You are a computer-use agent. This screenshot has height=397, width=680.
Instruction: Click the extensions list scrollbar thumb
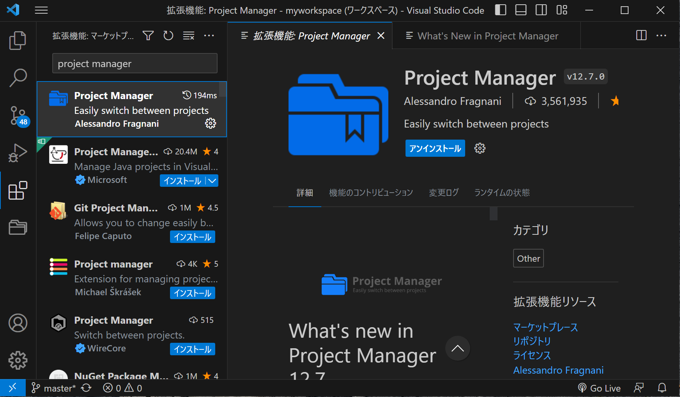(x=223, y=89)
